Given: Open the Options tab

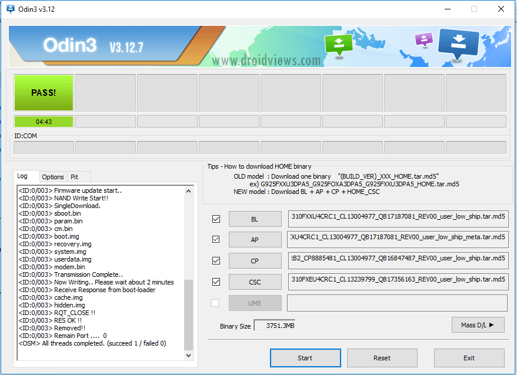Looking at the screenshot, I should pos(53,177).
